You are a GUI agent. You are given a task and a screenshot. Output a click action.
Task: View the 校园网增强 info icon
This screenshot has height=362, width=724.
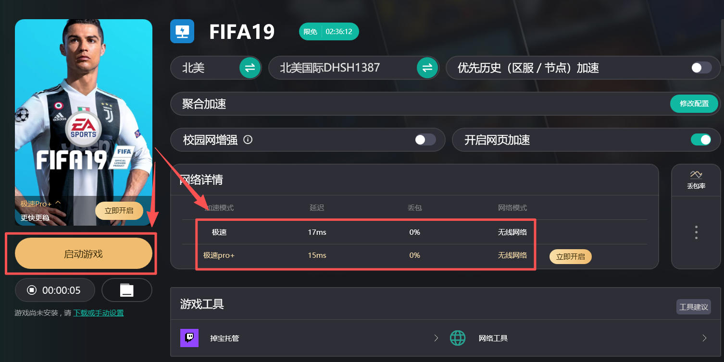click(248, 140)
